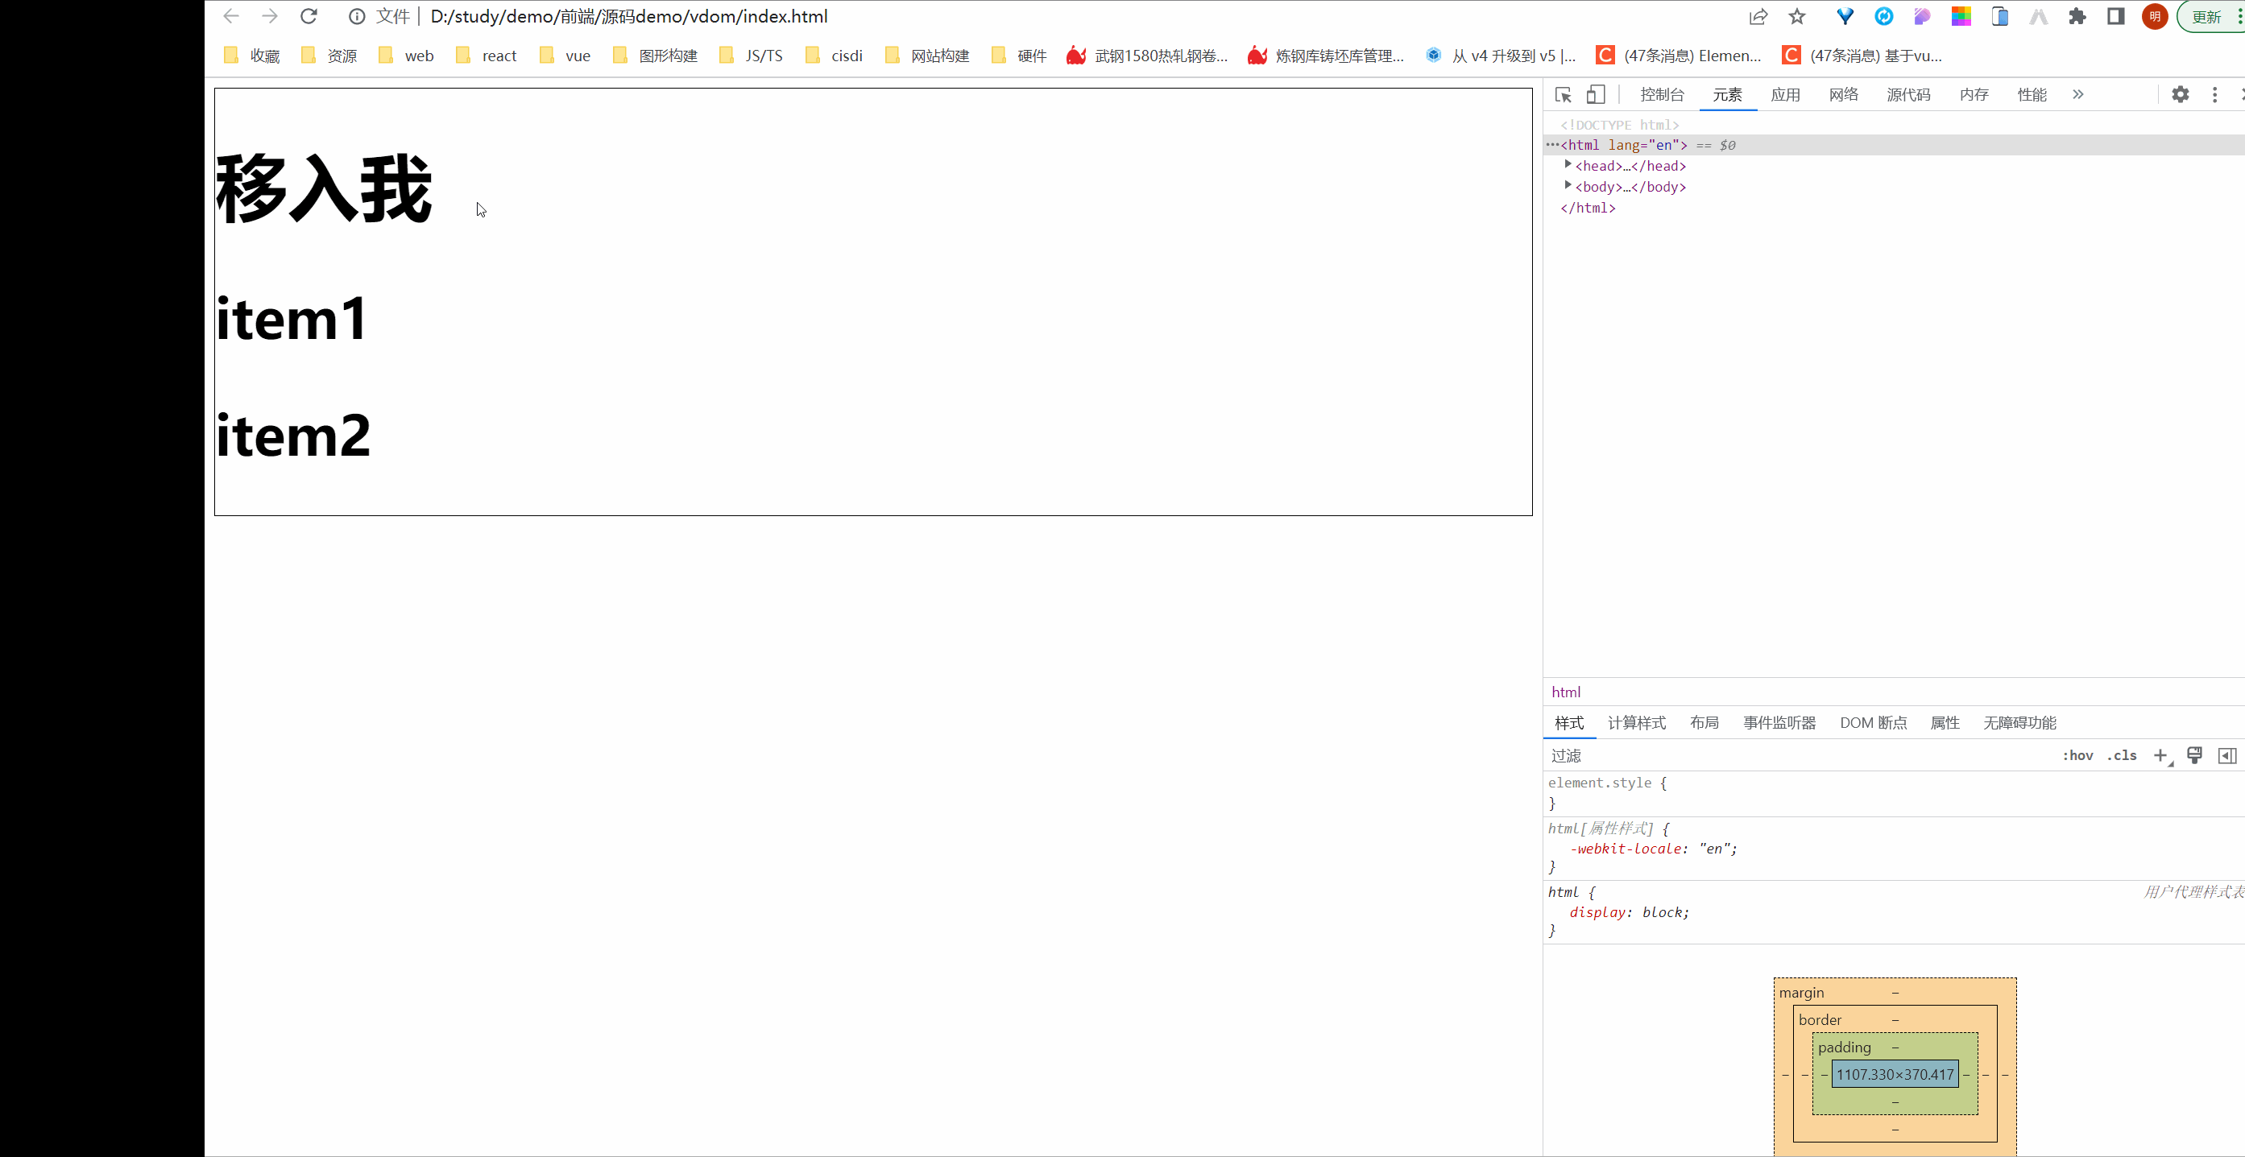Switch to the 网络 panel
Image resolution: width=2245 pixels, height=1157 pixels.
coord(1842,95)
